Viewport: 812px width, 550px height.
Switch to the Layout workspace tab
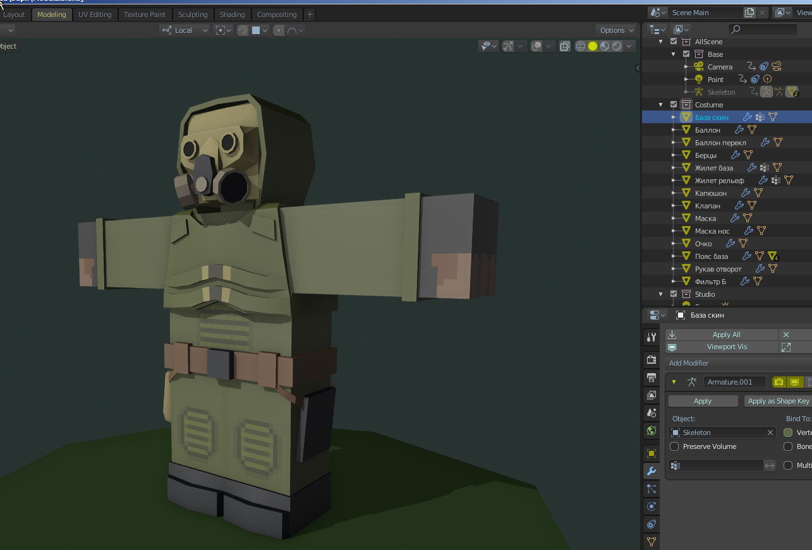tap(13, 15)
